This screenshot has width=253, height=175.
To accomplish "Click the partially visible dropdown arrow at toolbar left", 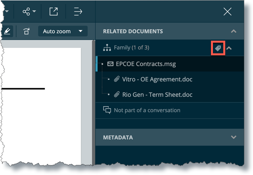I will (x=7, y=11).
